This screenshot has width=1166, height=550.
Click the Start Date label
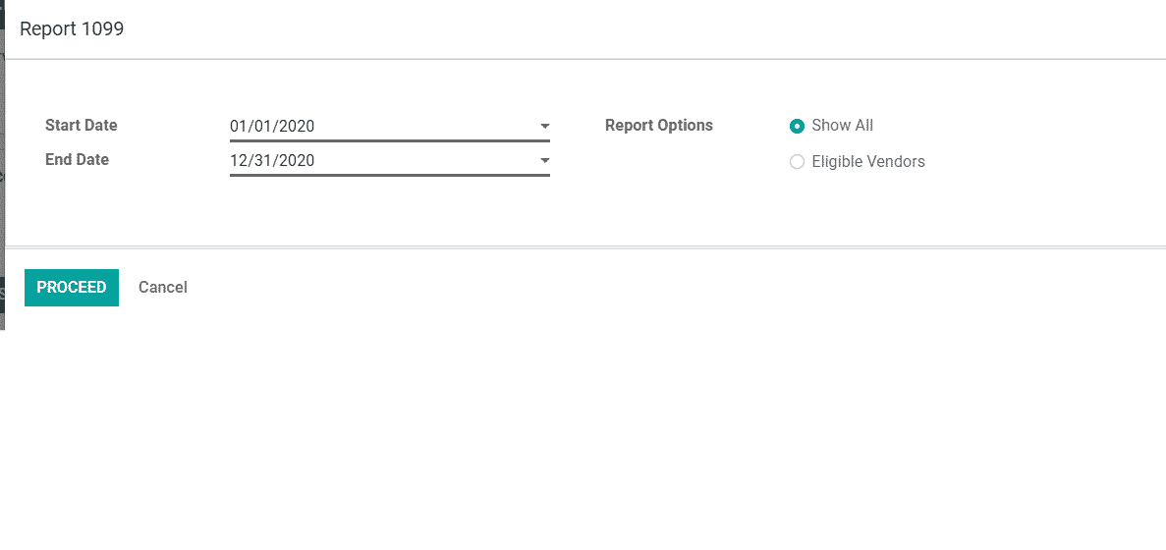[82, 126]
